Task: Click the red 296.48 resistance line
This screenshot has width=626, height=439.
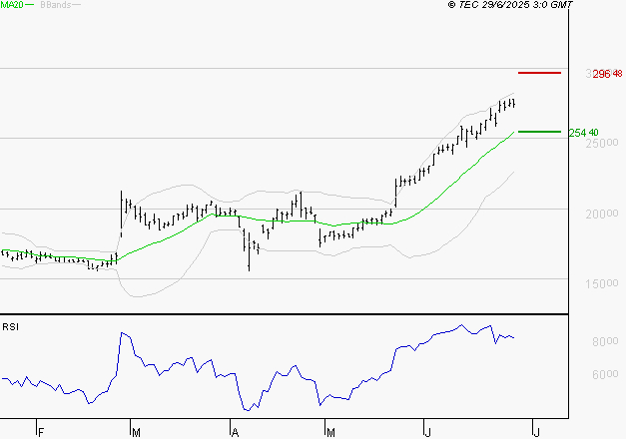Action: [539, 73]
